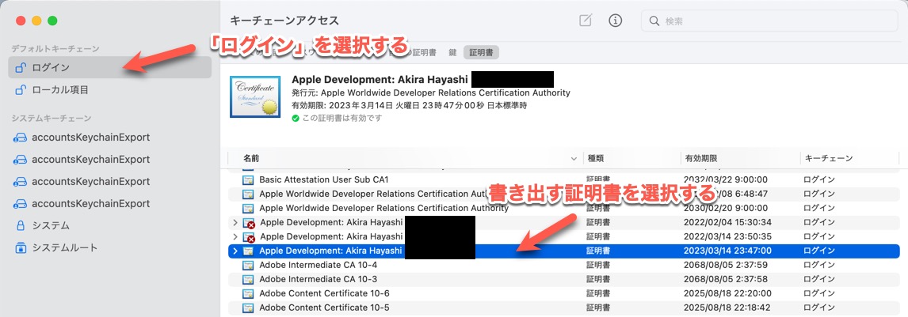Screen dimensions: 908x317
Task: Click the expiry date 2030/02/20 9:00:00
Action: click(726, 208)
